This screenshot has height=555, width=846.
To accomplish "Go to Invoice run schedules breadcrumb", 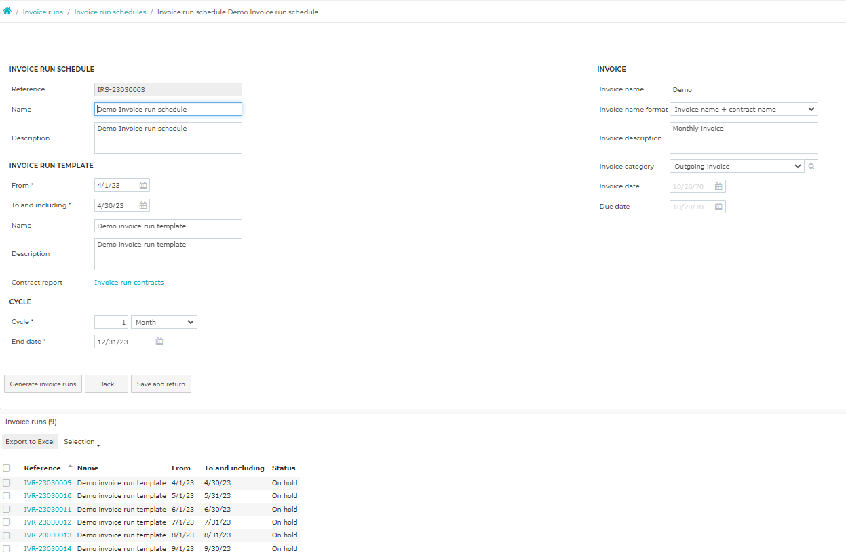I will pyautogui.click(x=110, y=12).
